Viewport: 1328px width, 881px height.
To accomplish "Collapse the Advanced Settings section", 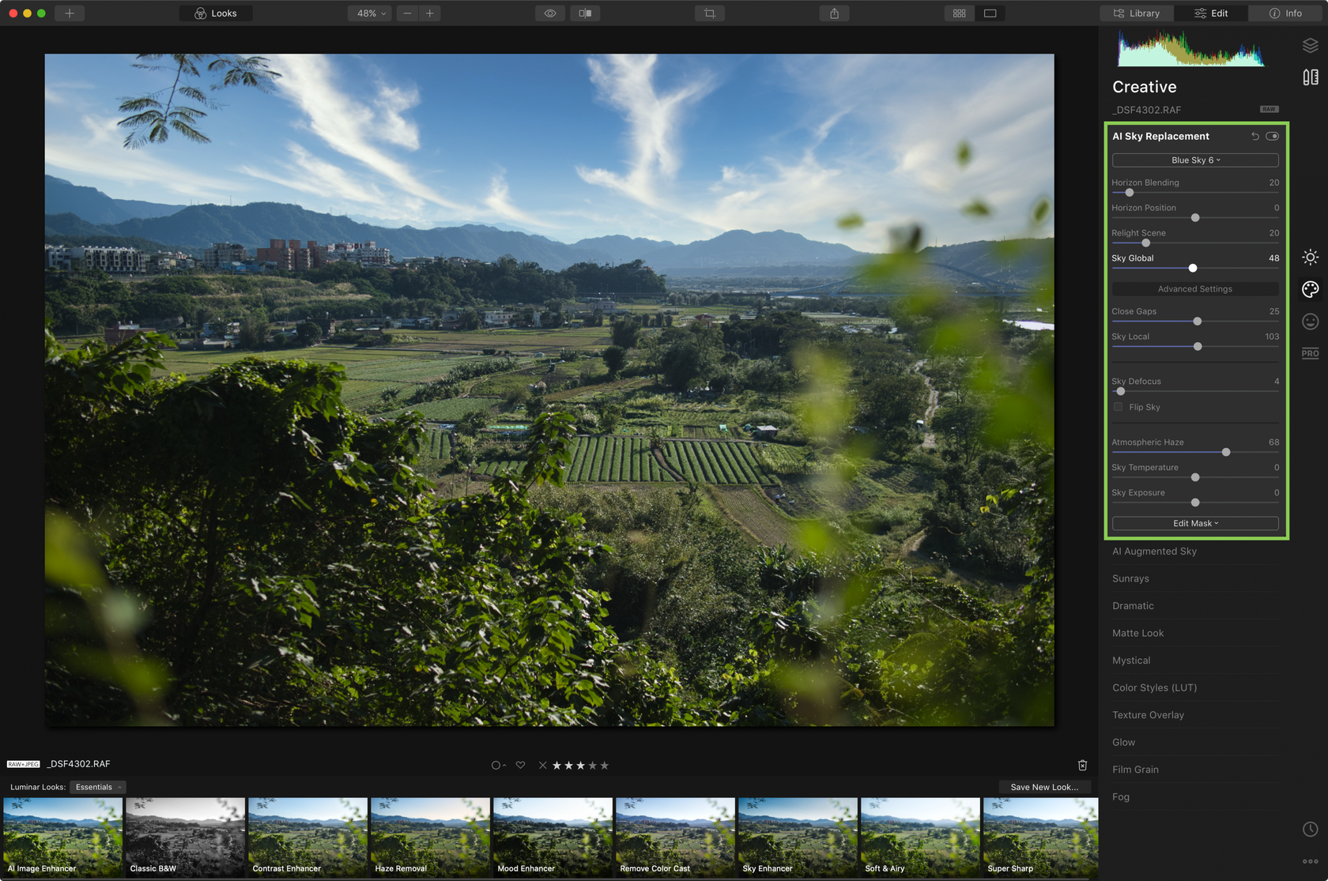I will coord(1195,289).
